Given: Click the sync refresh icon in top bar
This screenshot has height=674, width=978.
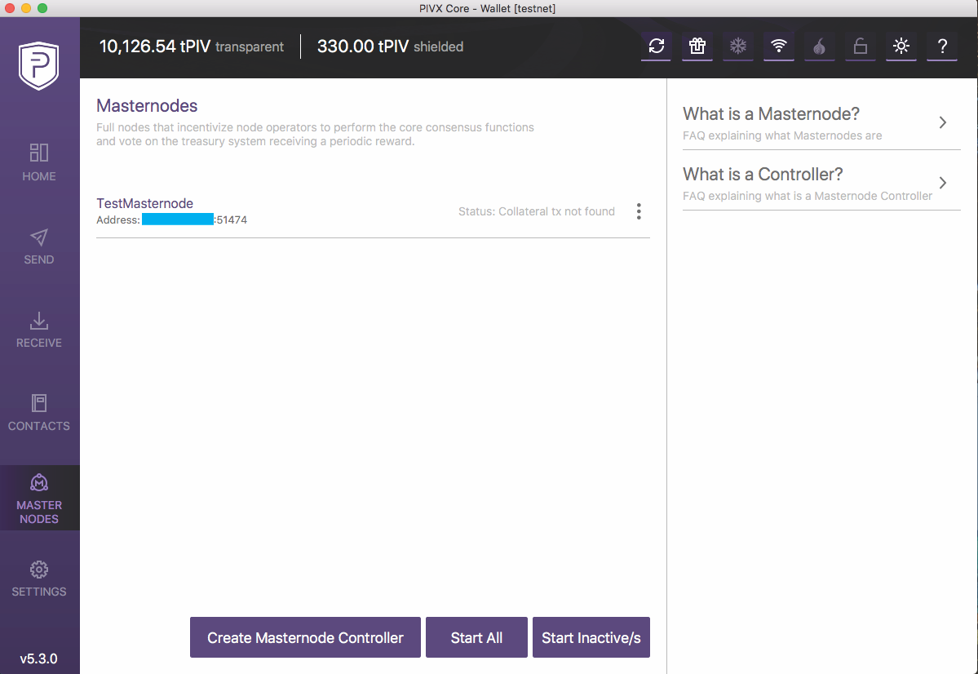Looking at the screenshot, I should click(x=656, y=47).
